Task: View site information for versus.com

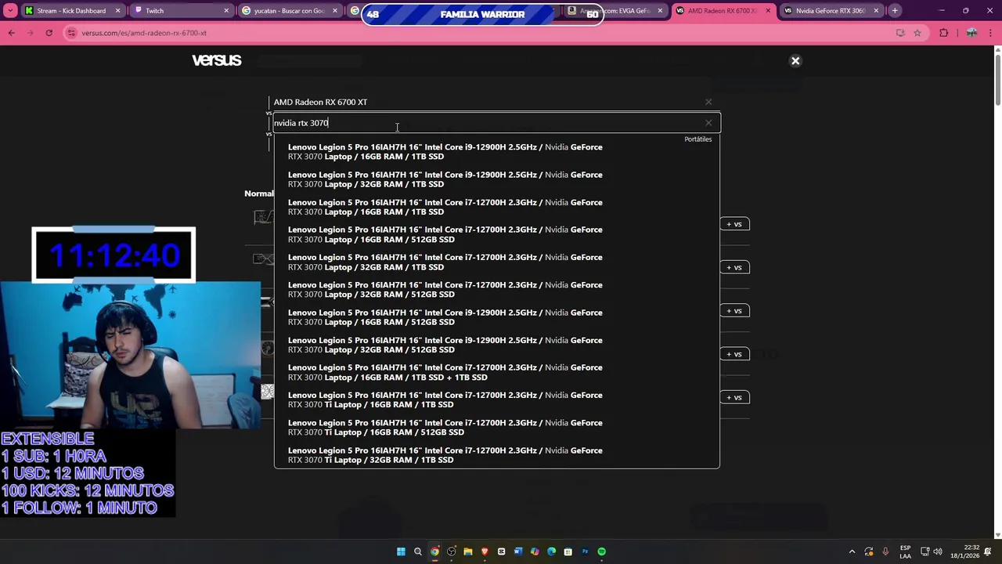Action: [72, 33]
